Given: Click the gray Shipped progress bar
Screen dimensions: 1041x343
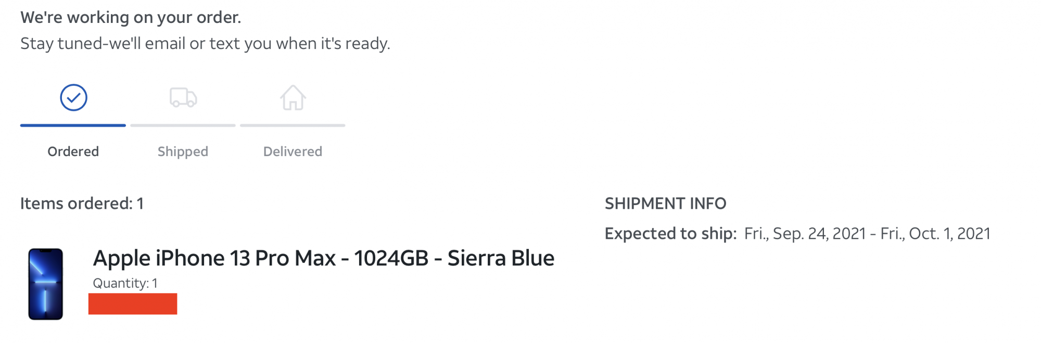Looking at the screenshot, I should click(x=183, y=125).
